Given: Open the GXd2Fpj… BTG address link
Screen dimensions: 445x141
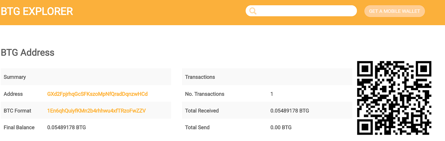Looking at the screenshot, I should (x=97, y=94).
